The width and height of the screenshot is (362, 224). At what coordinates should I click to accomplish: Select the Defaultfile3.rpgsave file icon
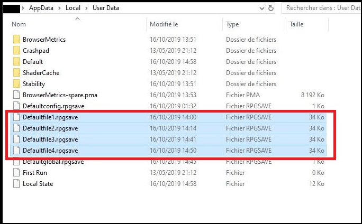(16, 139)
